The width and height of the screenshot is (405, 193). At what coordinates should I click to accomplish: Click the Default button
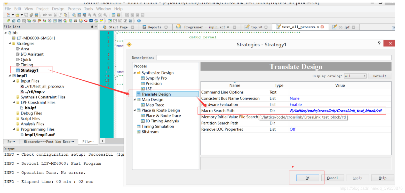tap(379, 76)
